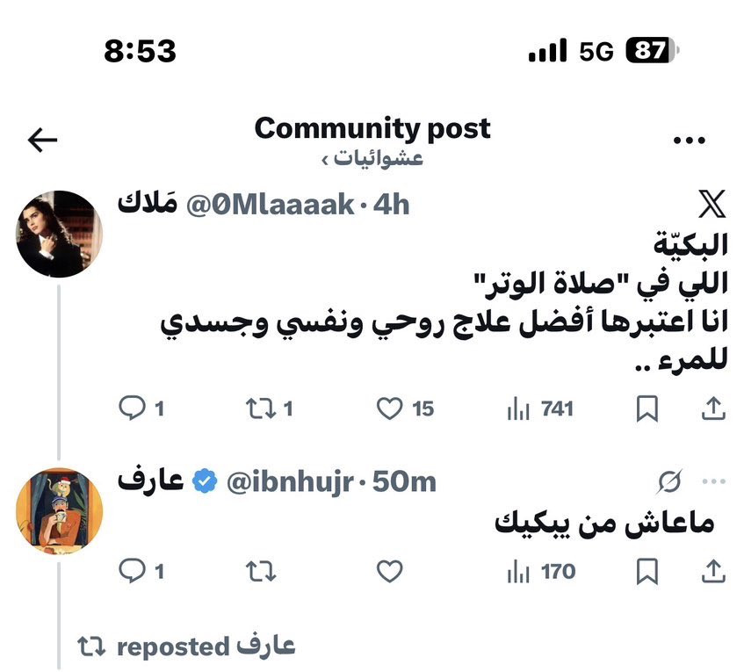The height and width of the screenshot is (672, 744).
Task: Open @0Mlaaaak's profile picture
Action: pyautogui.click(x=60, y=234)
